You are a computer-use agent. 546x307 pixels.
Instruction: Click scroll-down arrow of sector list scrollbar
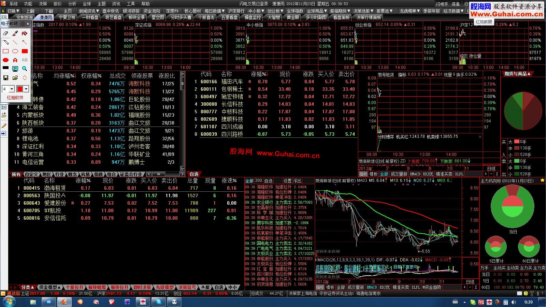pyautogui.click(x=182, y=169)
